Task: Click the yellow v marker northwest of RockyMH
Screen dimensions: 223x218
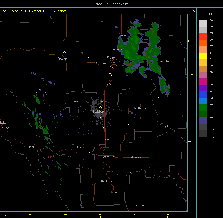Action: pos(45,48)
